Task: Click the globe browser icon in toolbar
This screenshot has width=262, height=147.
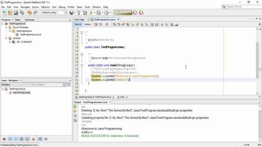Action: (x=72, y=13)
